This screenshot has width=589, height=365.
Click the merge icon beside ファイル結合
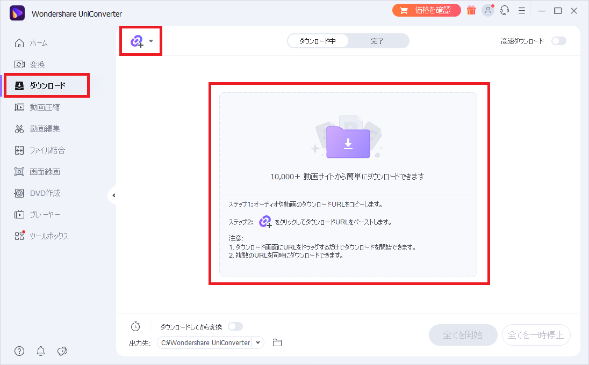click(x=19, y=150)
